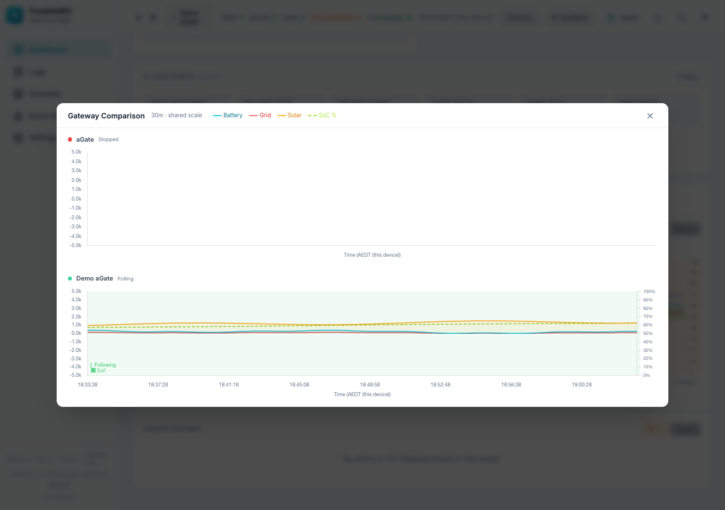Screen dimensions: 725x510
Task: Click the "Self" label in the chart
Action: [101, 371]
